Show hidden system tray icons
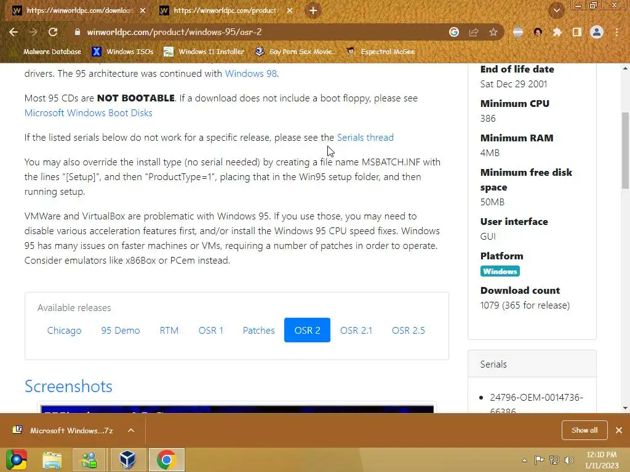 [524, 460]
